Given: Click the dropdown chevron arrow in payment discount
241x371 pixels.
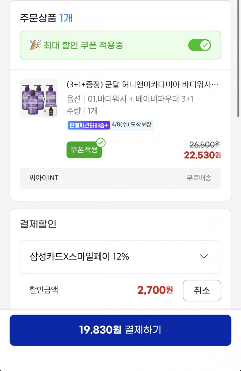Looking at the screenshot, I should 204,257.
